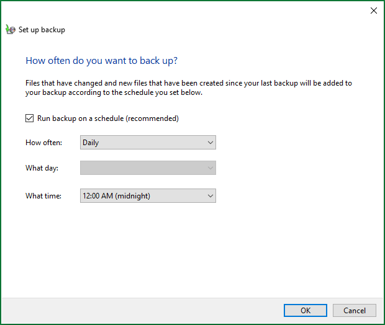Click the 'Run backup on a schedule (recommended)' label
Image resolution: width=385 pixels, height=325 pixels.
click(108, 118)
